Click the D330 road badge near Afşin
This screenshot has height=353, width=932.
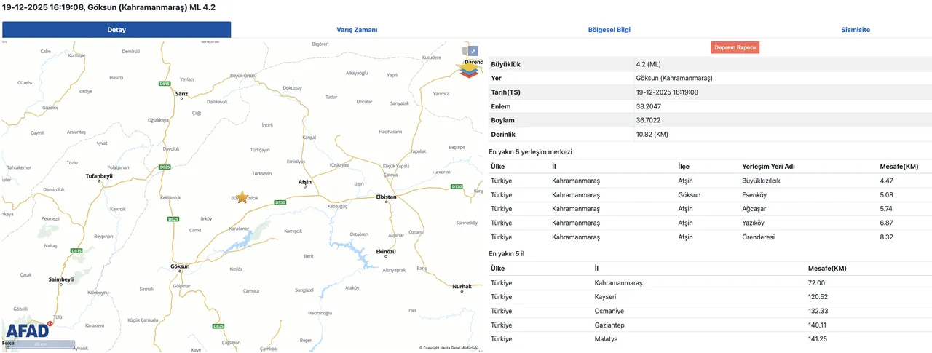pyautogui.click(x=280, y=202)
